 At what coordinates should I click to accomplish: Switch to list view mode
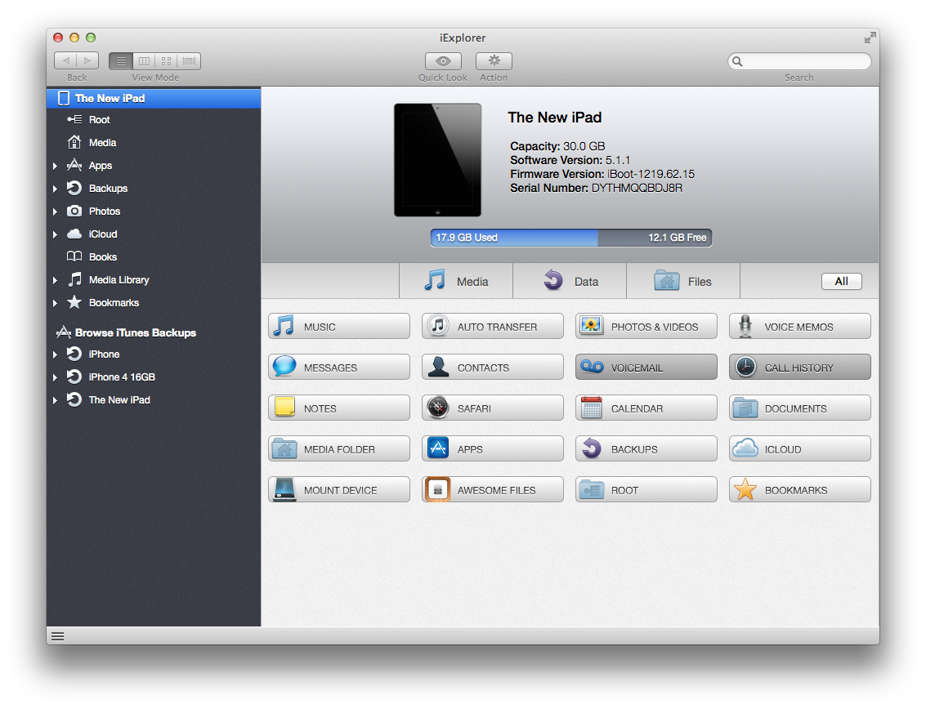click(x=121, y=61)
